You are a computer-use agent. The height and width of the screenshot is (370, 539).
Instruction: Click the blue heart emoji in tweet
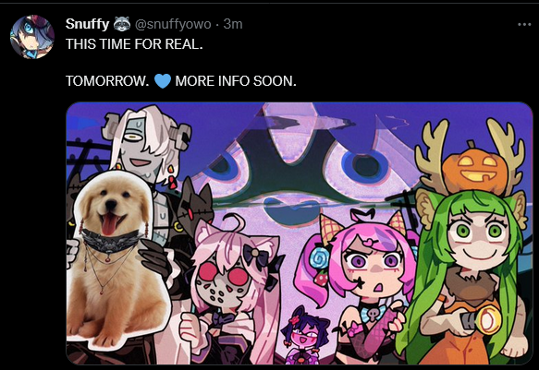pyautogui.click(x=163, y=81)
